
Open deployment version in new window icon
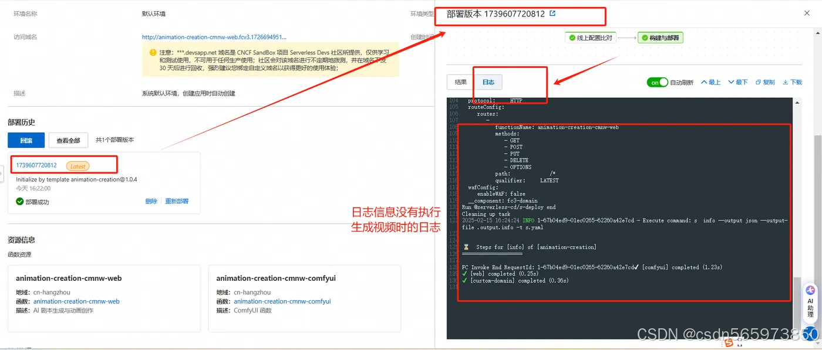point(553,13)
